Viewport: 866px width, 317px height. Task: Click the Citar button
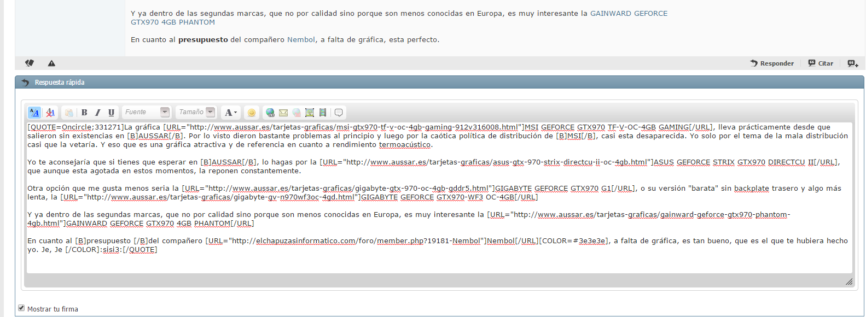821,63
